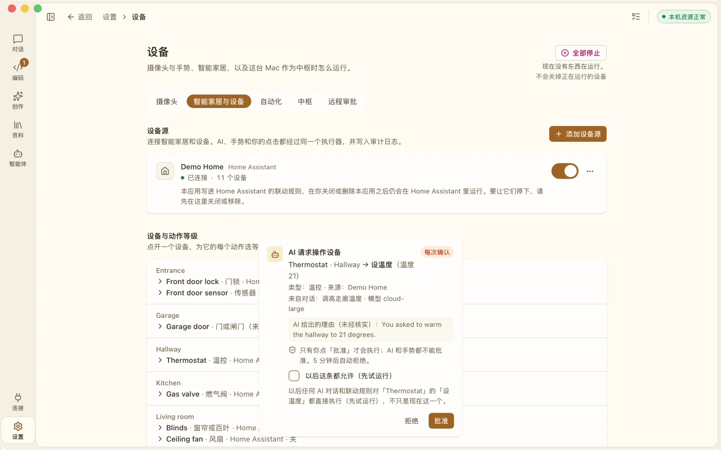
Task: Open the 设置 gear icon in sidebar
Action: tap(18, 431)
